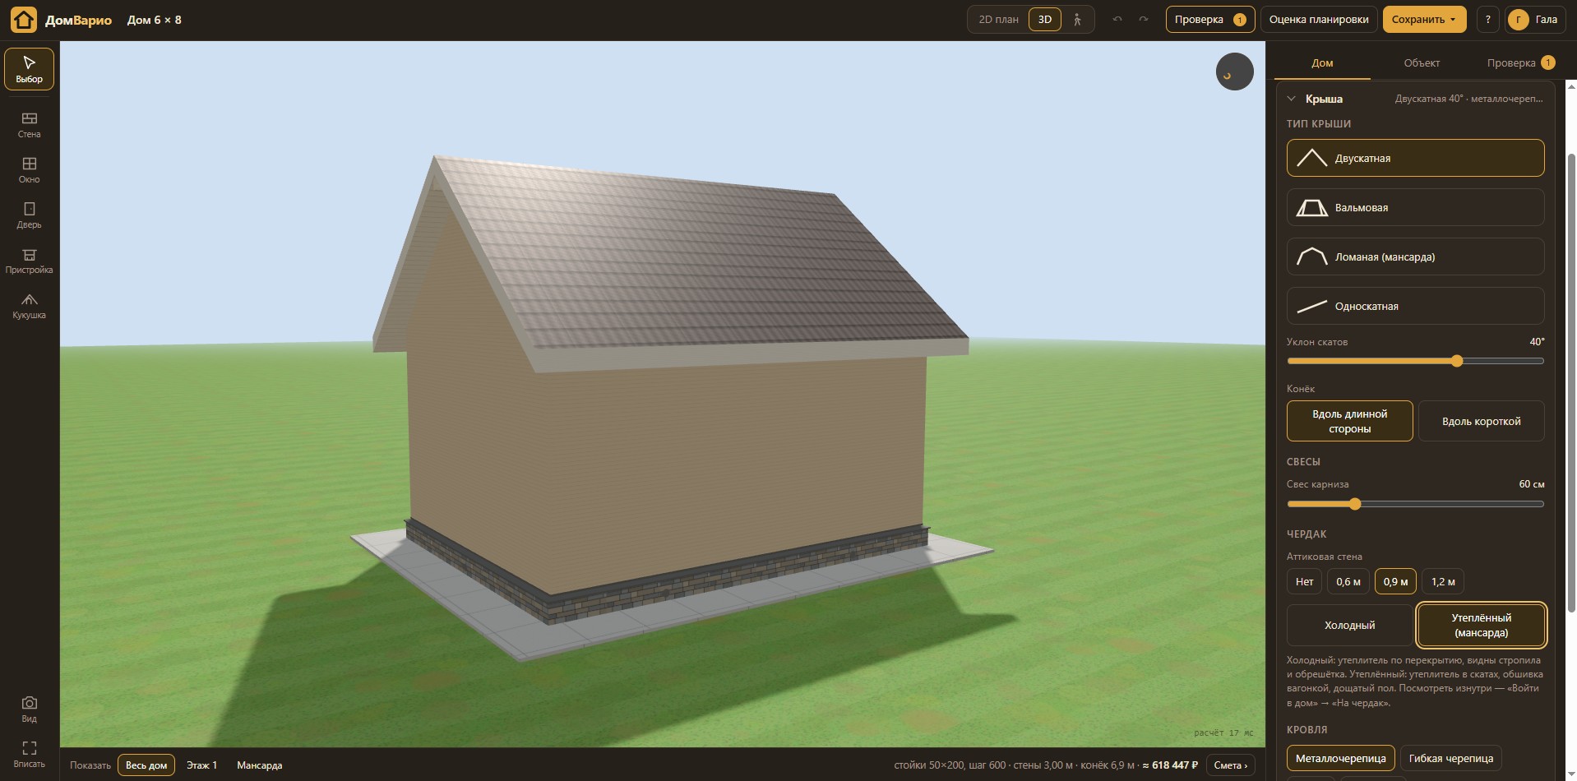Show Весь дом
Image resolution: width=1577 pixels, height=781 pixels.
coord(146,765)
